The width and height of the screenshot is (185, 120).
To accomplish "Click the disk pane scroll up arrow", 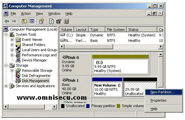I will (161, 54).
